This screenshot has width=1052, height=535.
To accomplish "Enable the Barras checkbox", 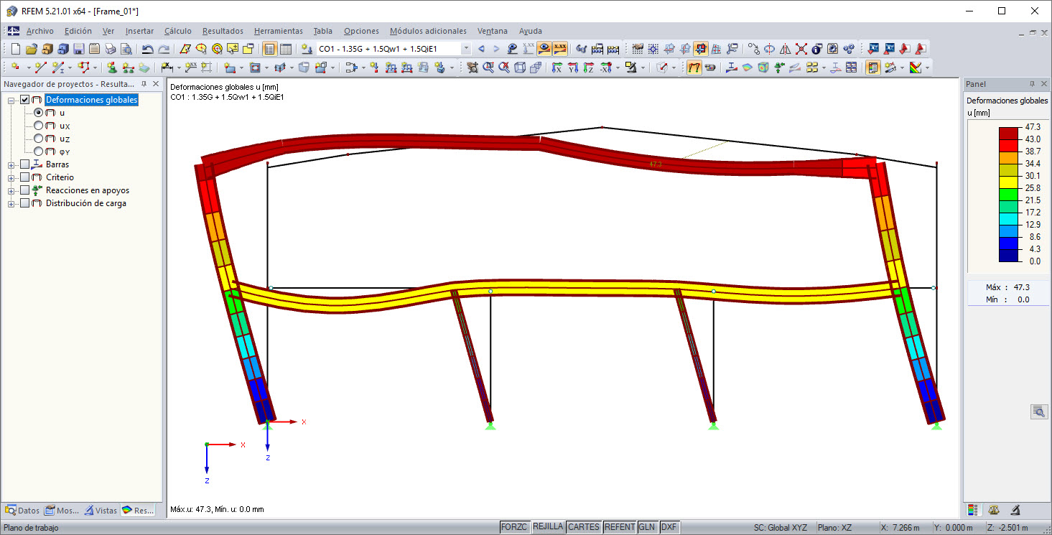I will point(25,164).
